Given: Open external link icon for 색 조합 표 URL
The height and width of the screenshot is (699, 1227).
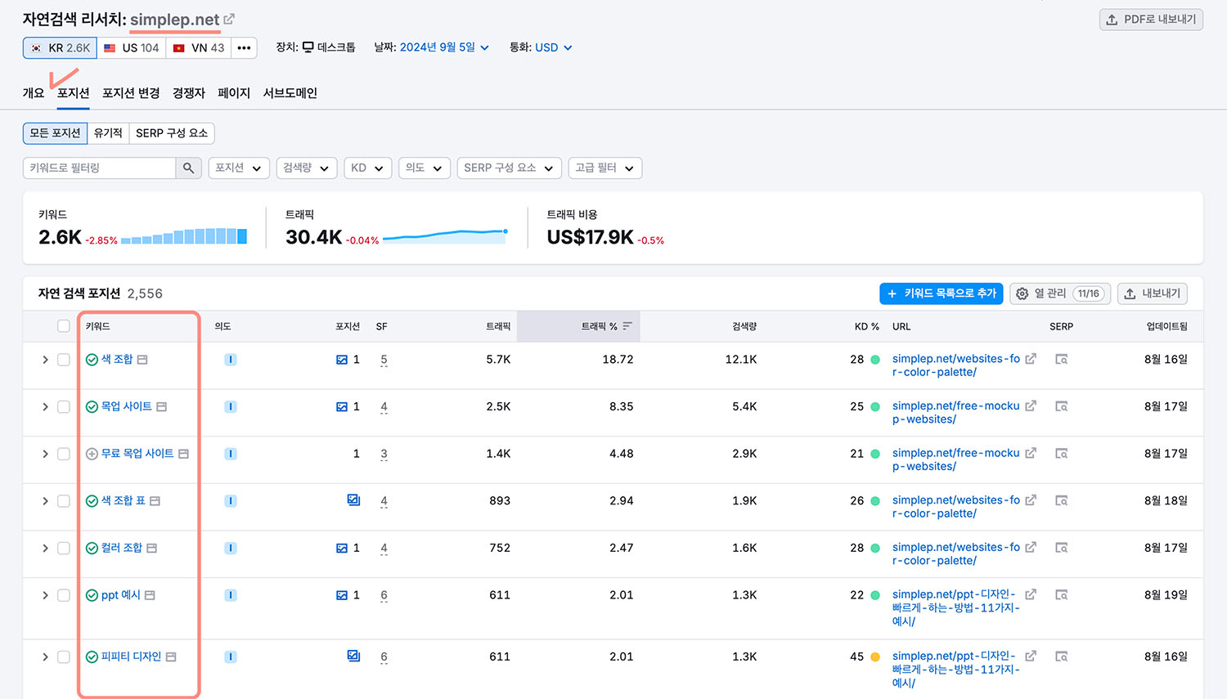Looking at the screenshot, I should 1031,500.
